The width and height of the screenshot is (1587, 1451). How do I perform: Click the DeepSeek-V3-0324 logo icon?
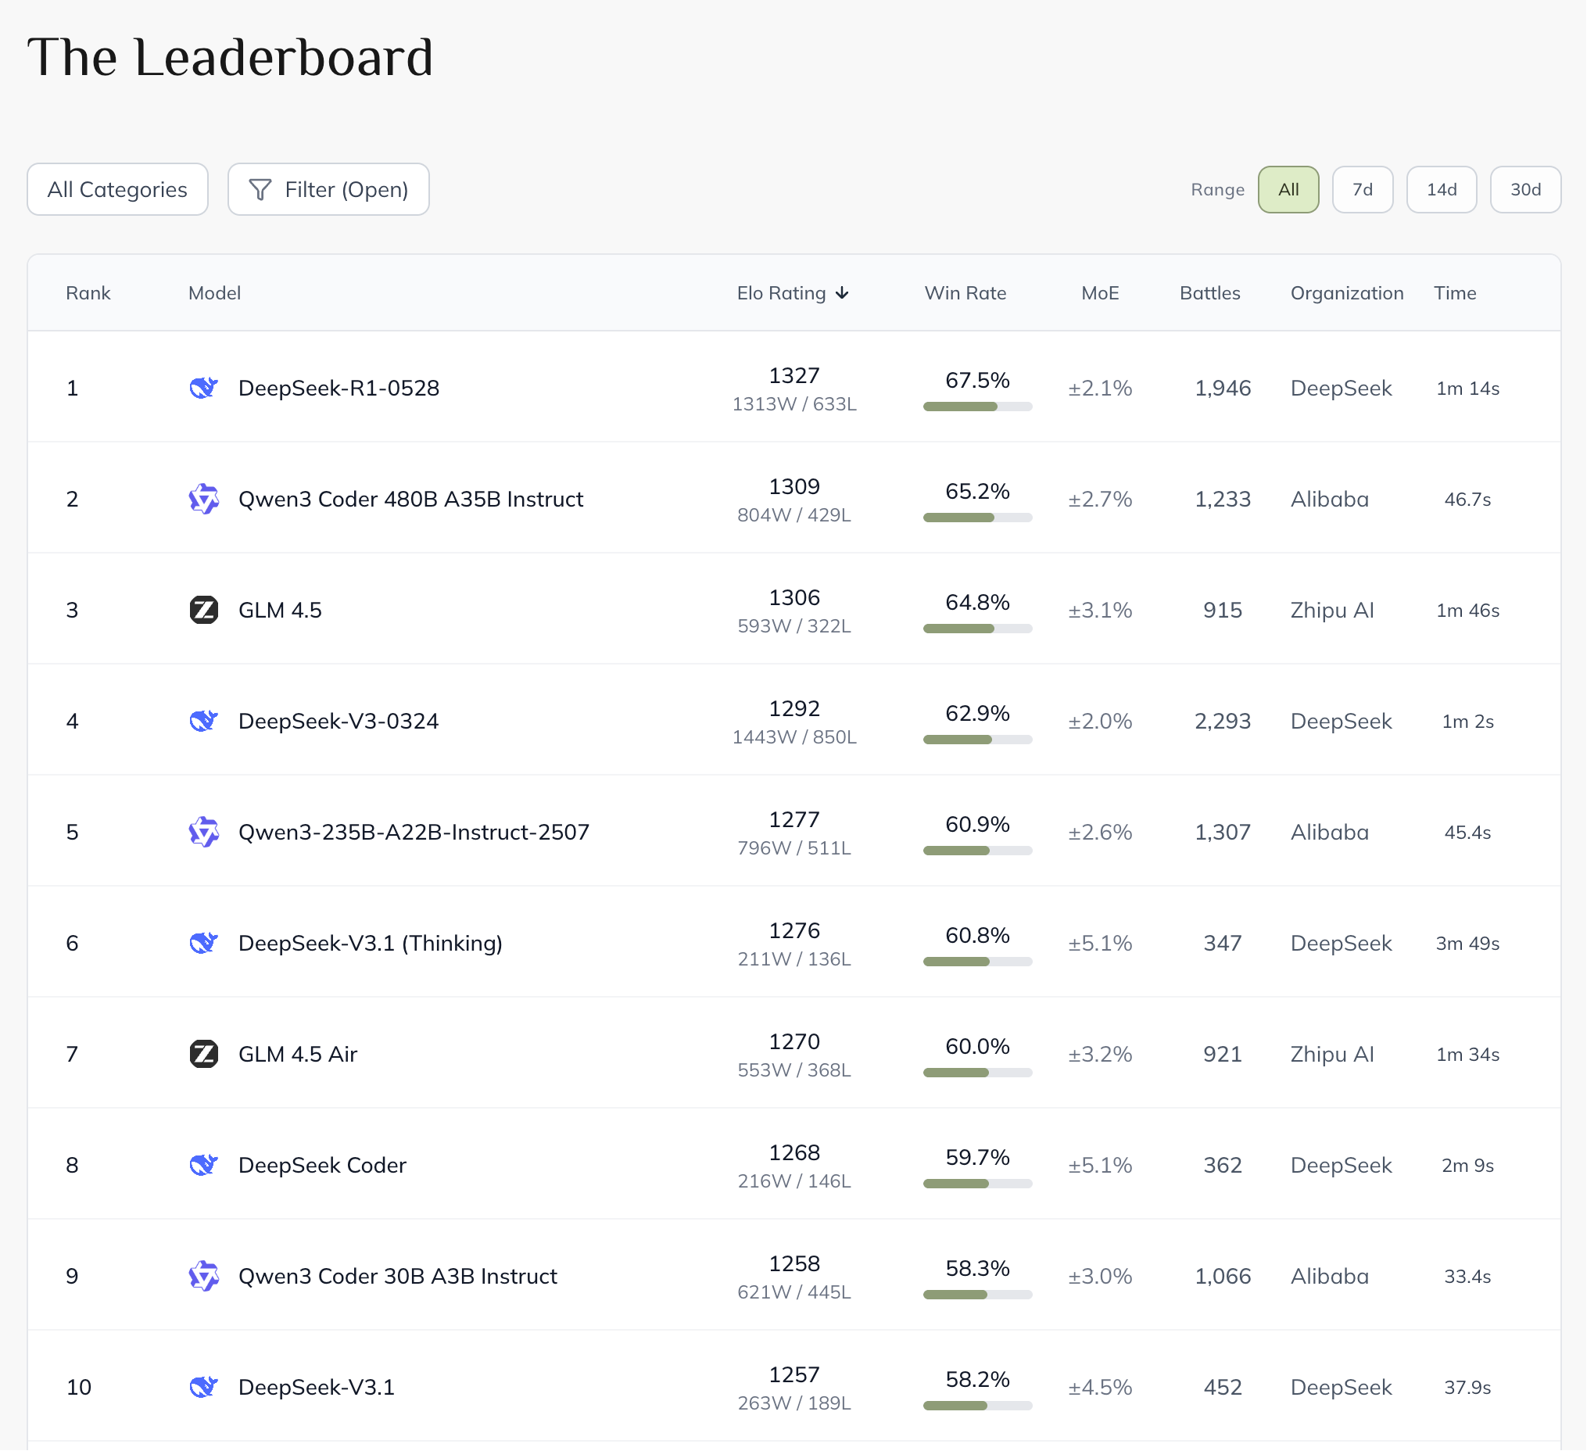[x=203, y=721]
